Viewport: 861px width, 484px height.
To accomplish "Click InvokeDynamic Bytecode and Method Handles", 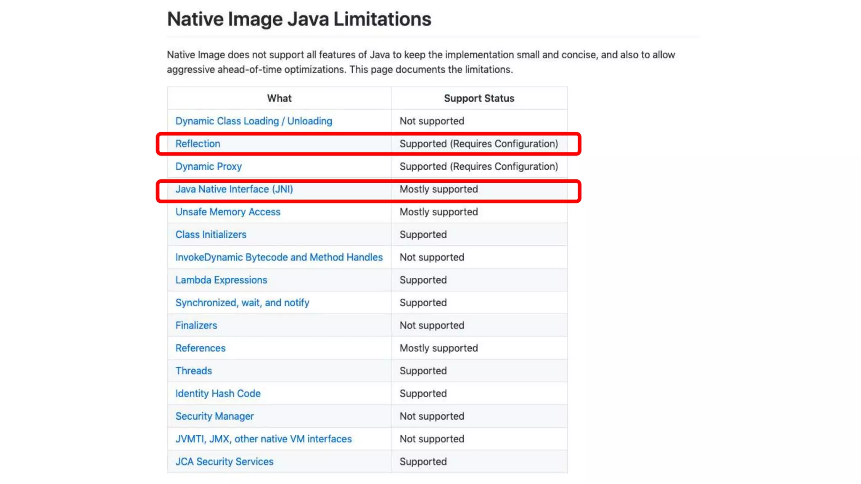I will [279, 257].
